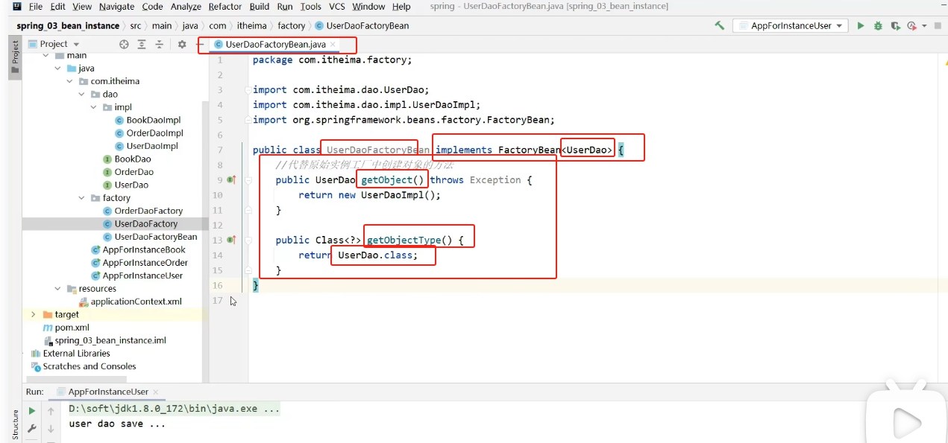Open the Build menu
This screenshot has height=443, width=948.
coord(260,7)
